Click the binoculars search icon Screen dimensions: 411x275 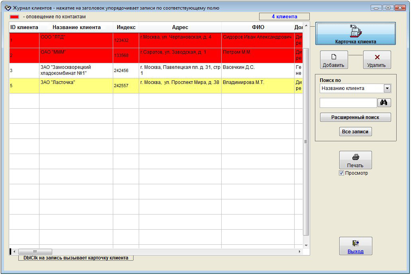click(384, 103)
